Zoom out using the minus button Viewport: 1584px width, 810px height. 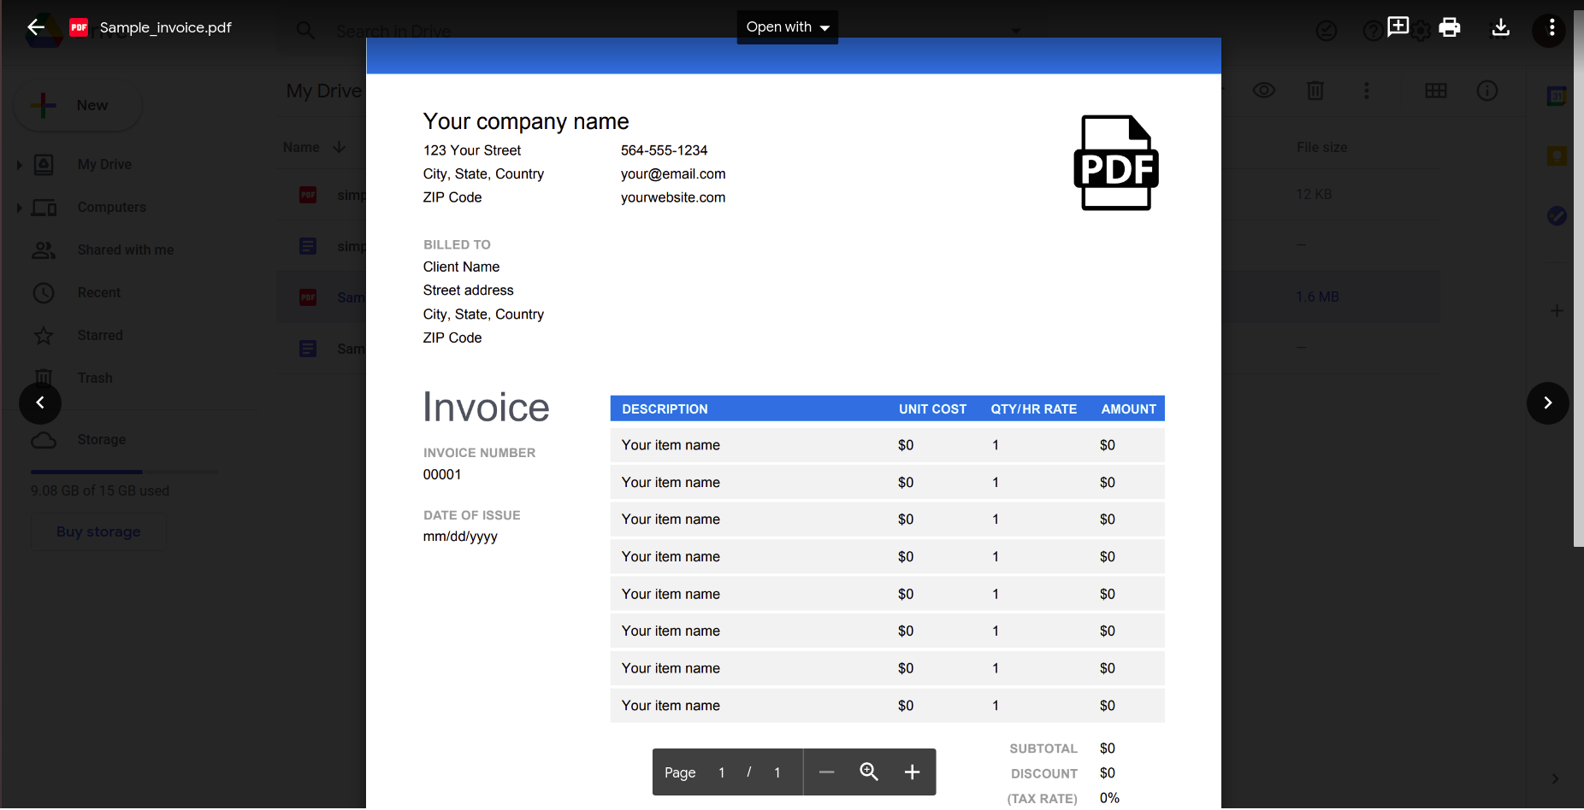(826, 772)
